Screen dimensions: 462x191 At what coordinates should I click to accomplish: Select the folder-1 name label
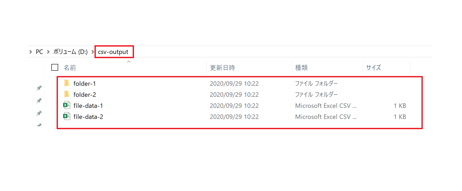85,83
